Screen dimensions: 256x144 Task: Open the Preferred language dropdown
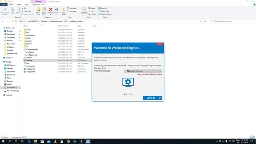(143, 71)
